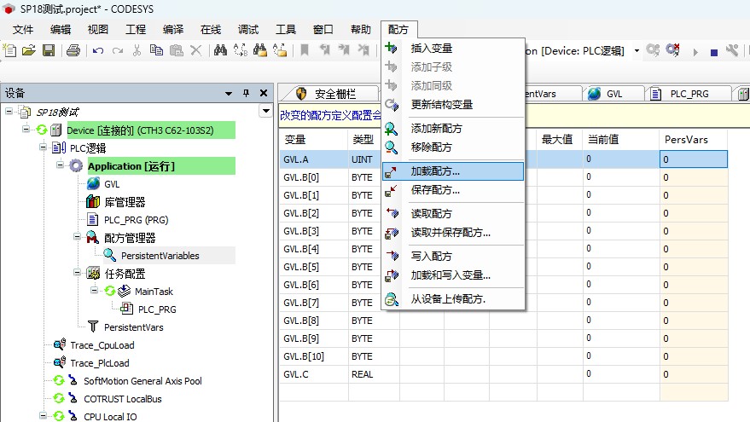
Task: Collapse the PLC逻辑 node
Action: click(43, 147)
